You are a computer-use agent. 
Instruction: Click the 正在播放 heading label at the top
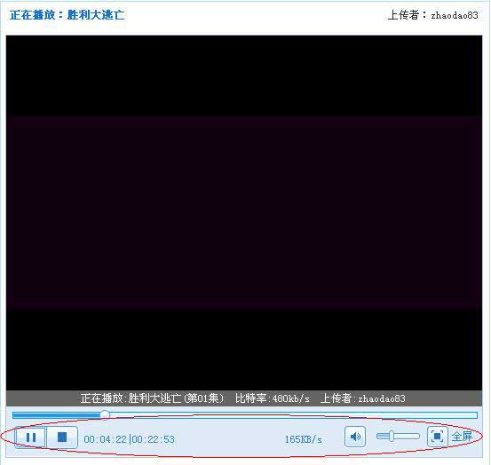(x=32, y=15)
